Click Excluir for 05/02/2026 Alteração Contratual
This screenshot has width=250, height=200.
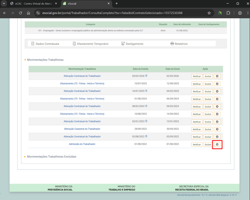(x=208, y=76)
